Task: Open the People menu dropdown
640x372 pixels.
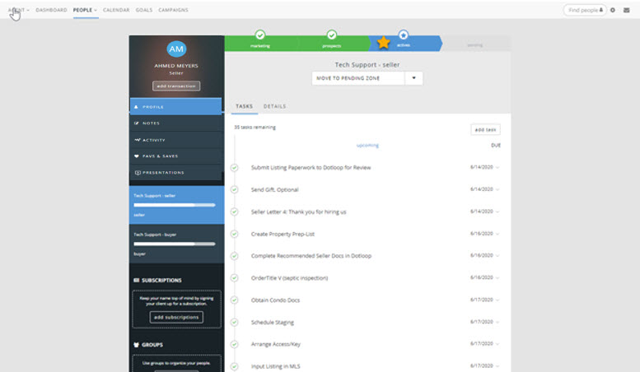Action: click(85, 10)
